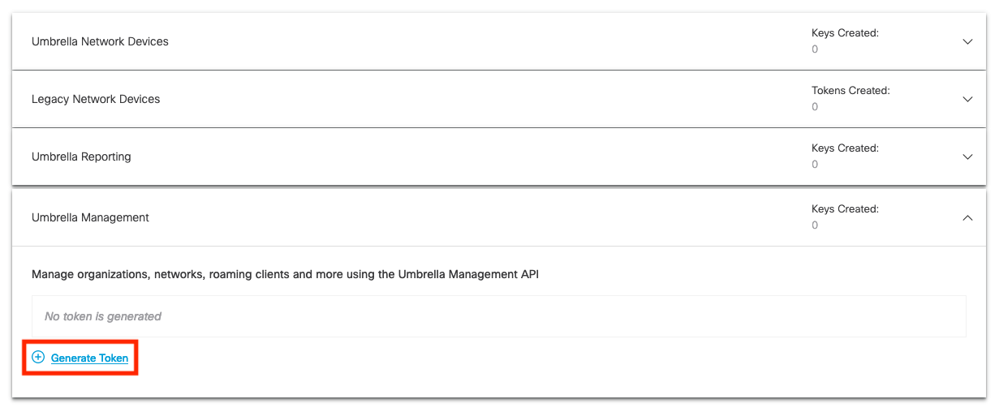Viewport: 999px width, 412px height.
Task: Select the Legacy Network Devices title
Action: pyautogui.click(x=96, y=99)
